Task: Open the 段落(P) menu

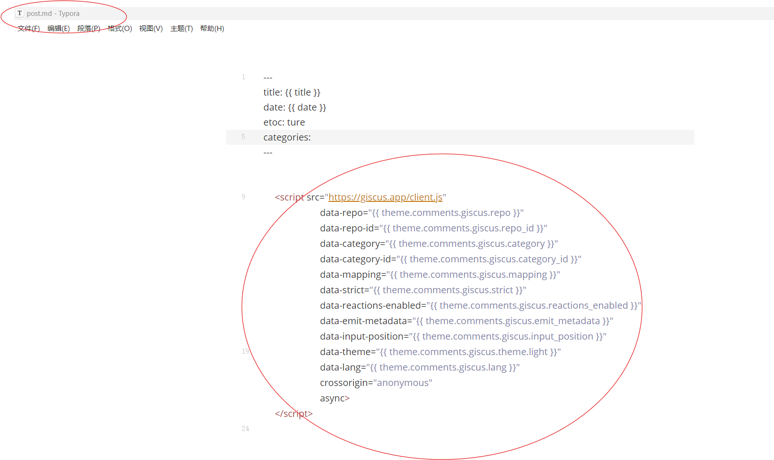Action: click(x=89, y=29)
